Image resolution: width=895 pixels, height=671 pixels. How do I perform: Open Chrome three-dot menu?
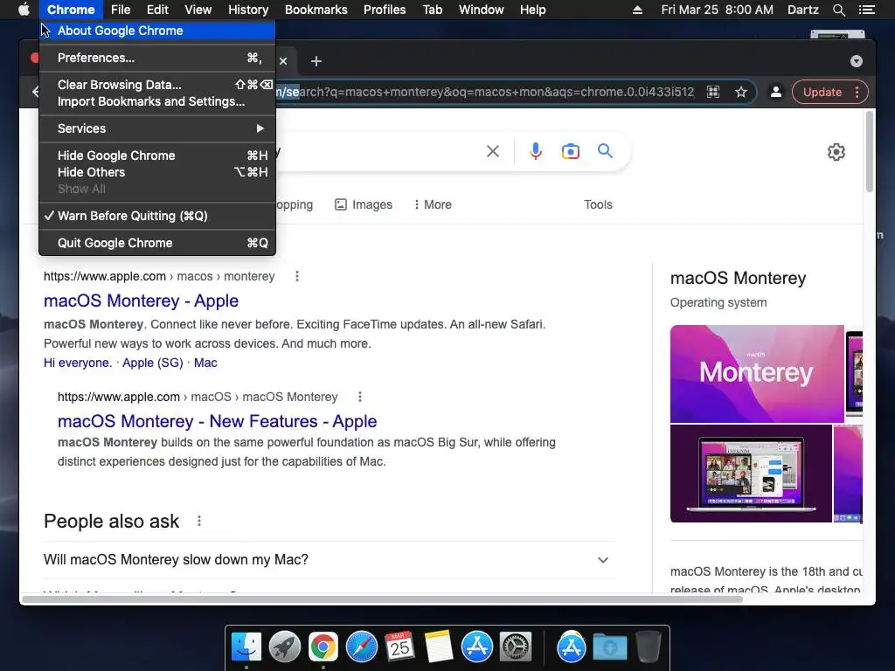tap(857, 92)
